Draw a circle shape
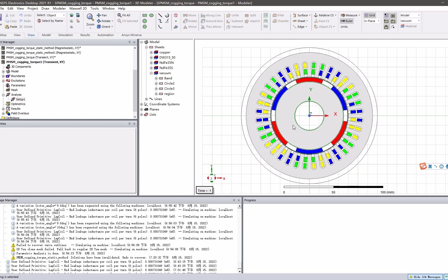The image size is (448, 280). pyautogui.click(x=145, y=21)
